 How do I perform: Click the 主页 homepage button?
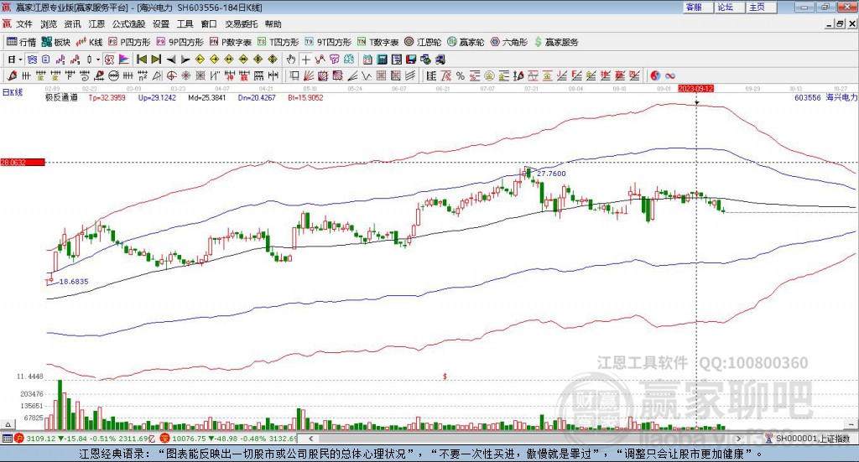(x=761, y=7)
